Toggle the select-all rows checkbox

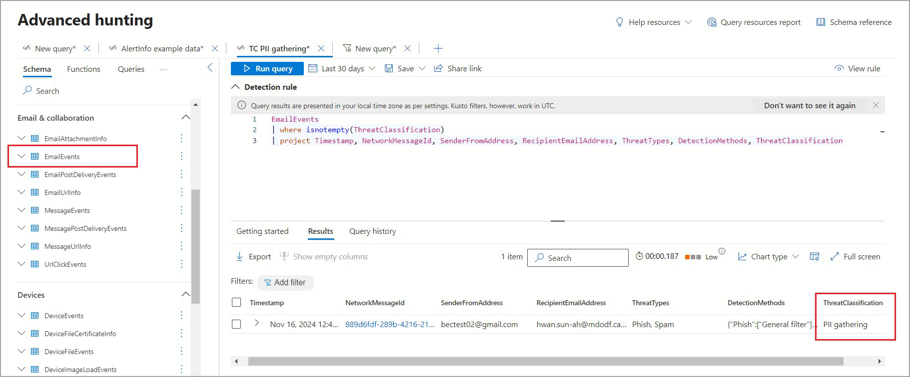[236, 302]
